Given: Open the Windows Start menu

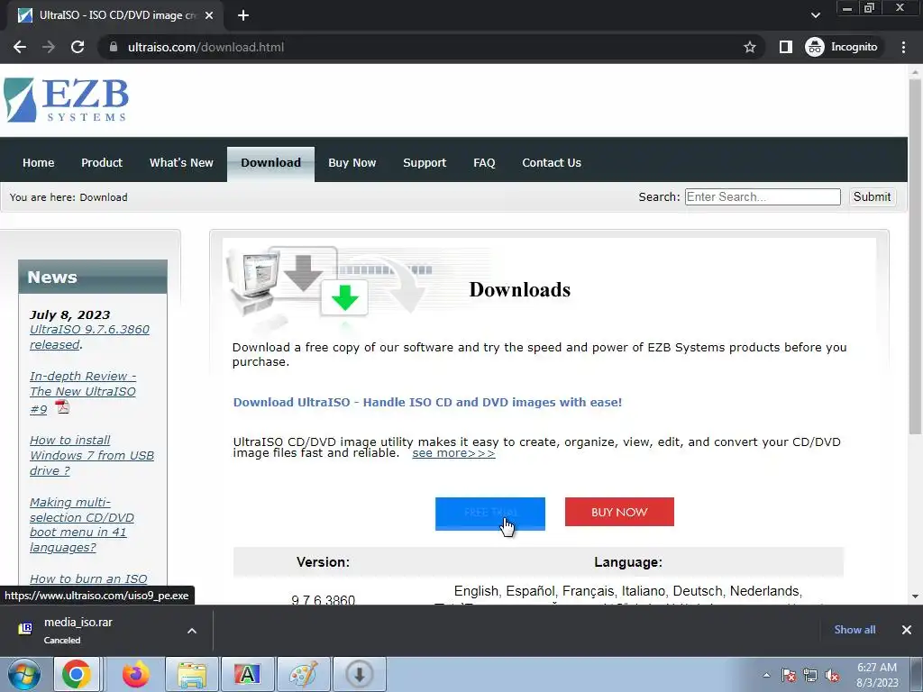Looking at the screenshot, I should pos(24,674).
